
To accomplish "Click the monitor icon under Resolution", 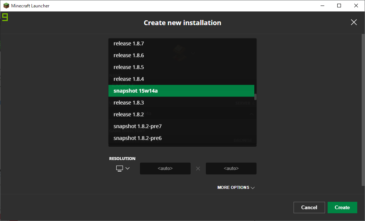I will pos(120,169).
